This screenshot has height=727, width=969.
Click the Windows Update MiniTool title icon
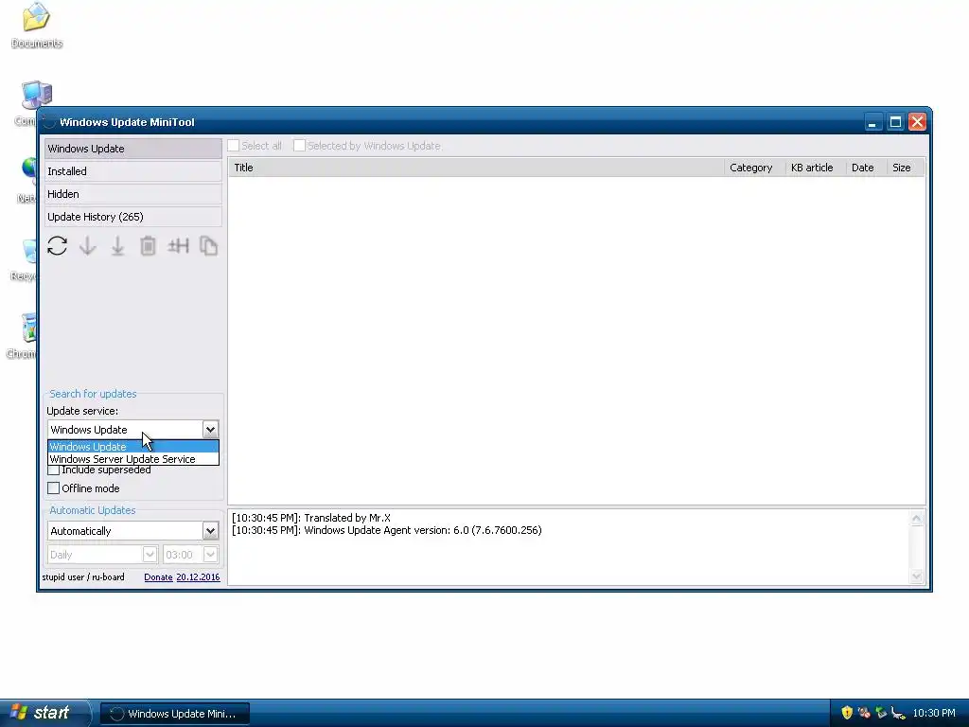click(49, 122)
